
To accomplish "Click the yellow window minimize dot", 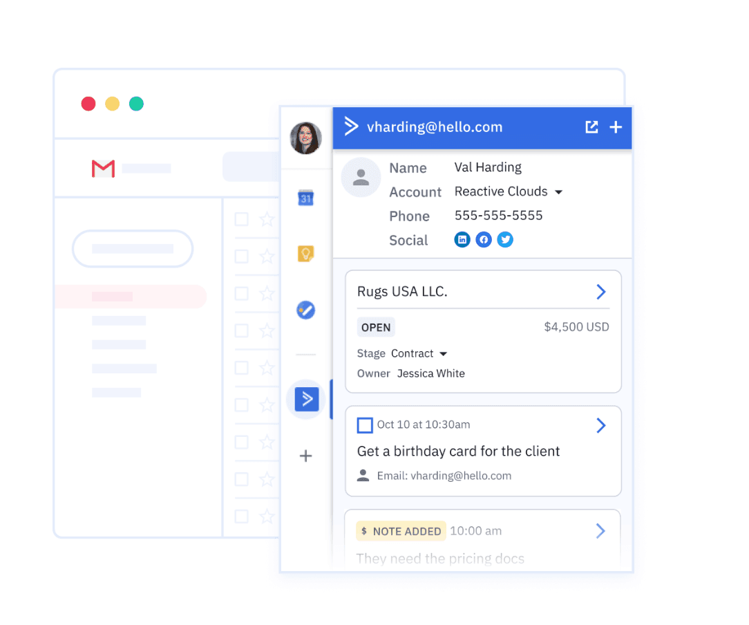I will tap(112, 104).
